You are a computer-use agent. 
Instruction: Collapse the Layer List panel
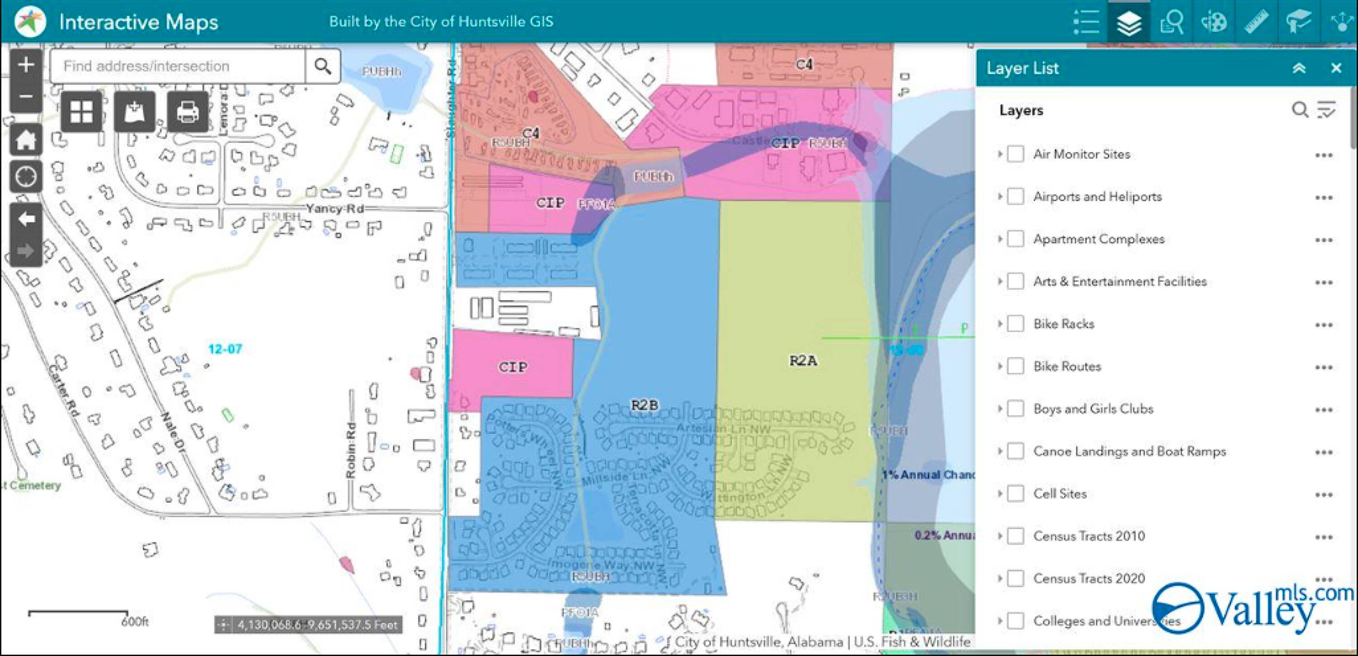pos(1298,68)
